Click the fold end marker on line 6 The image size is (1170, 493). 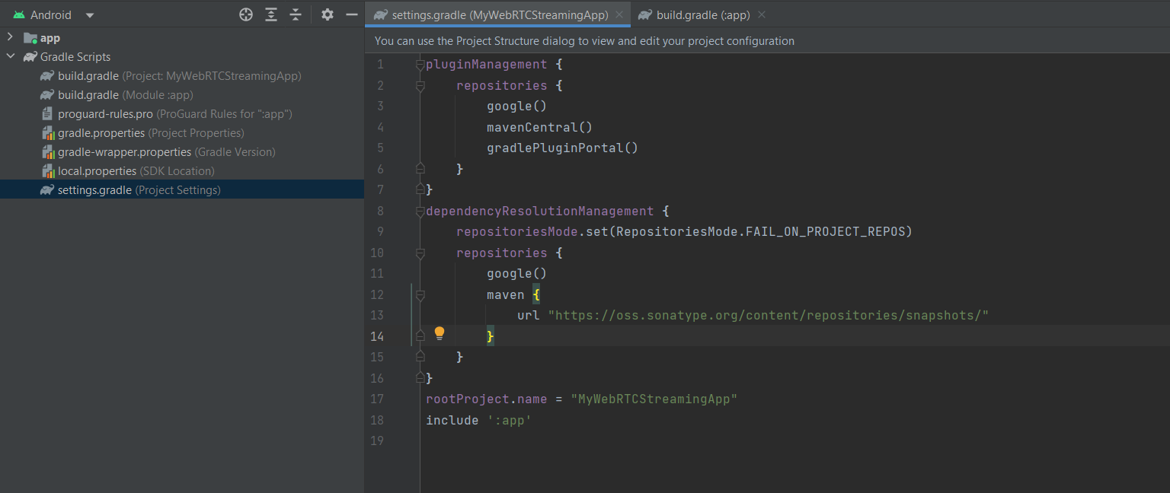tap(420, 167)
